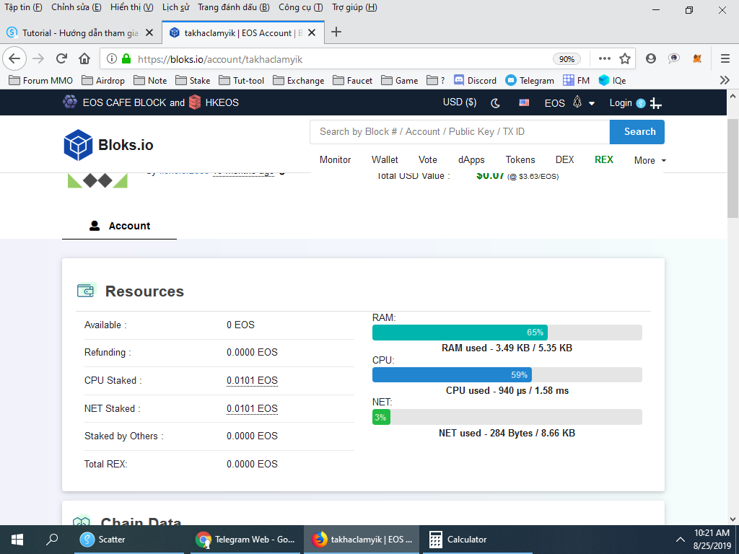This screenshot has height=554, width=739.
Task: Open the EOS chain selector dropdown
Action: (569, 103)
